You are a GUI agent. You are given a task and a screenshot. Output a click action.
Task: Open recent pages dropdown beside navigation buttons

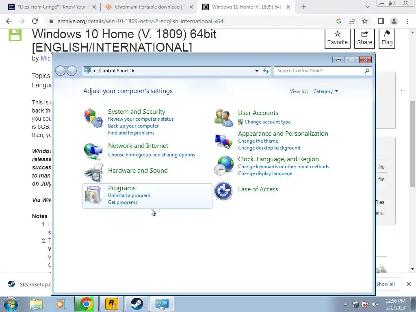[x=80, y=71]
